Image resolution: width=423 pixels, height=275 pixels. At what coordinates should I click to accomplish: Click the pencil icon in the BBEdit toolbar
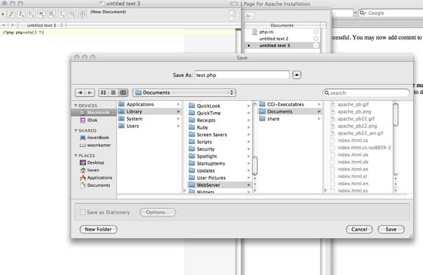(x=11, y=14)
